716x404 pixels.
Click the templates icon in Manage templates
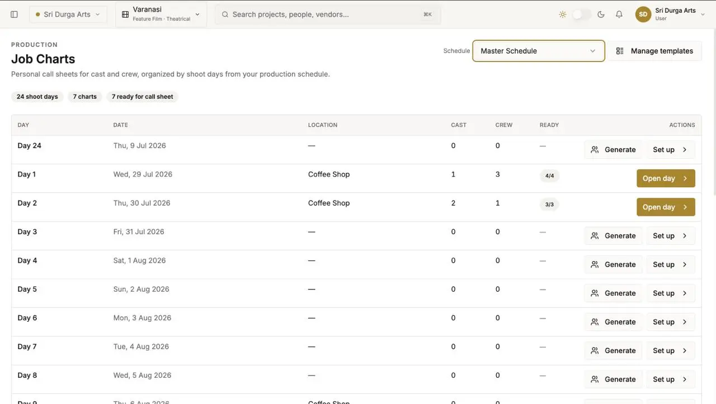point(620,51)
